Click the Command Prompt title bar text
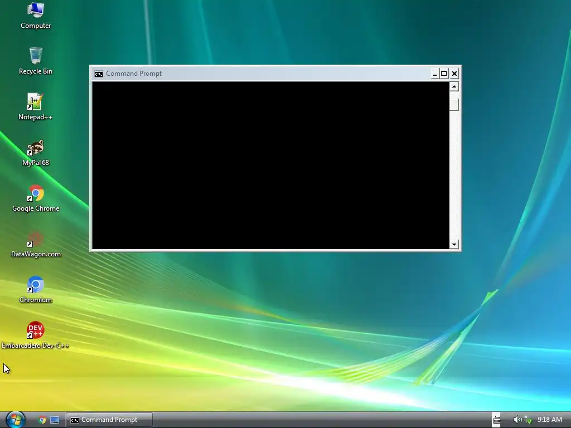Screen dimensions: 571x428 point(134,74)
